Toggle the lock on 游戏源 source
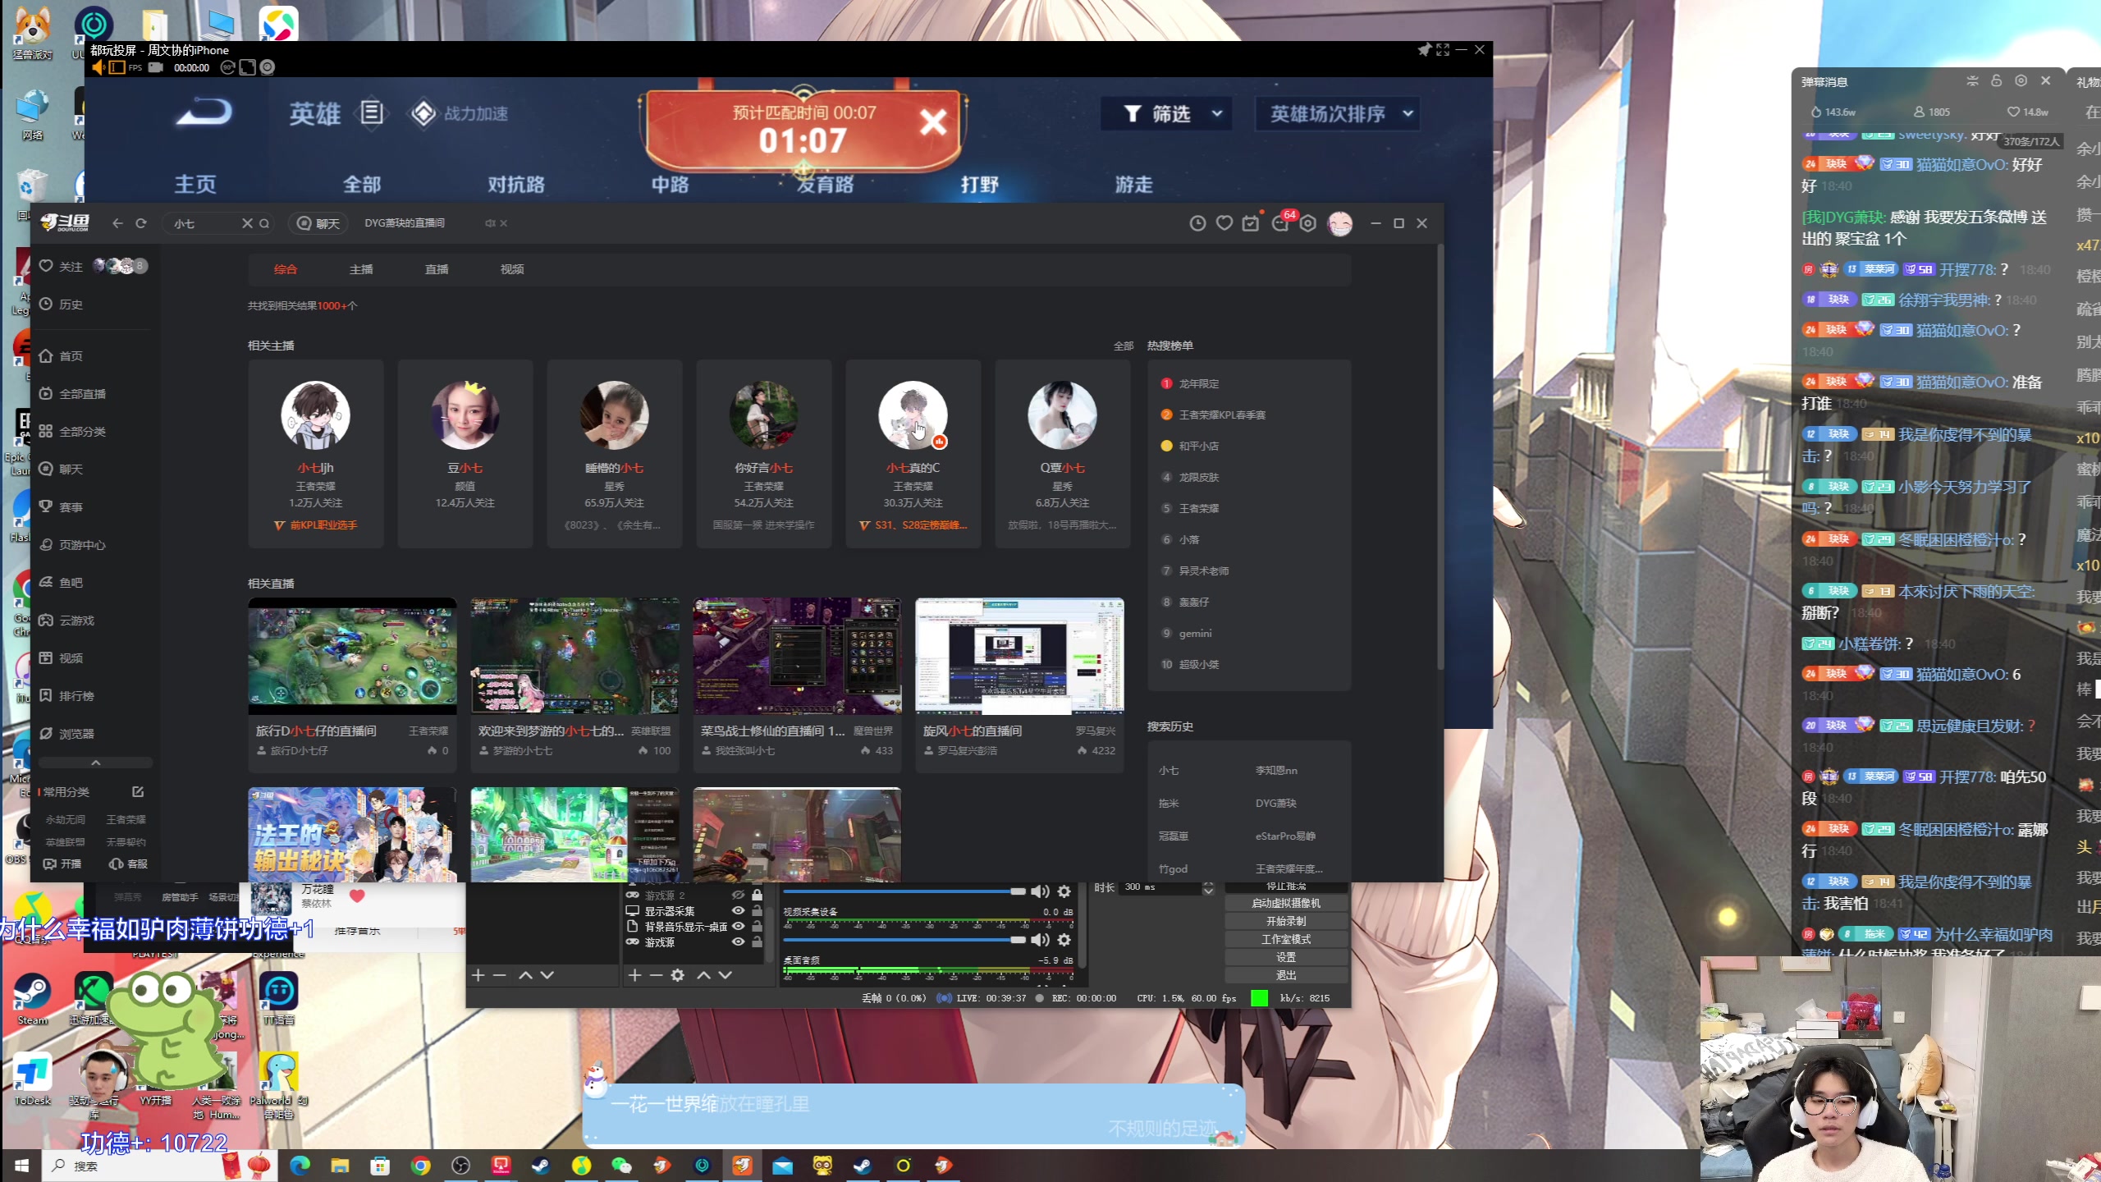 coord(757,942)
